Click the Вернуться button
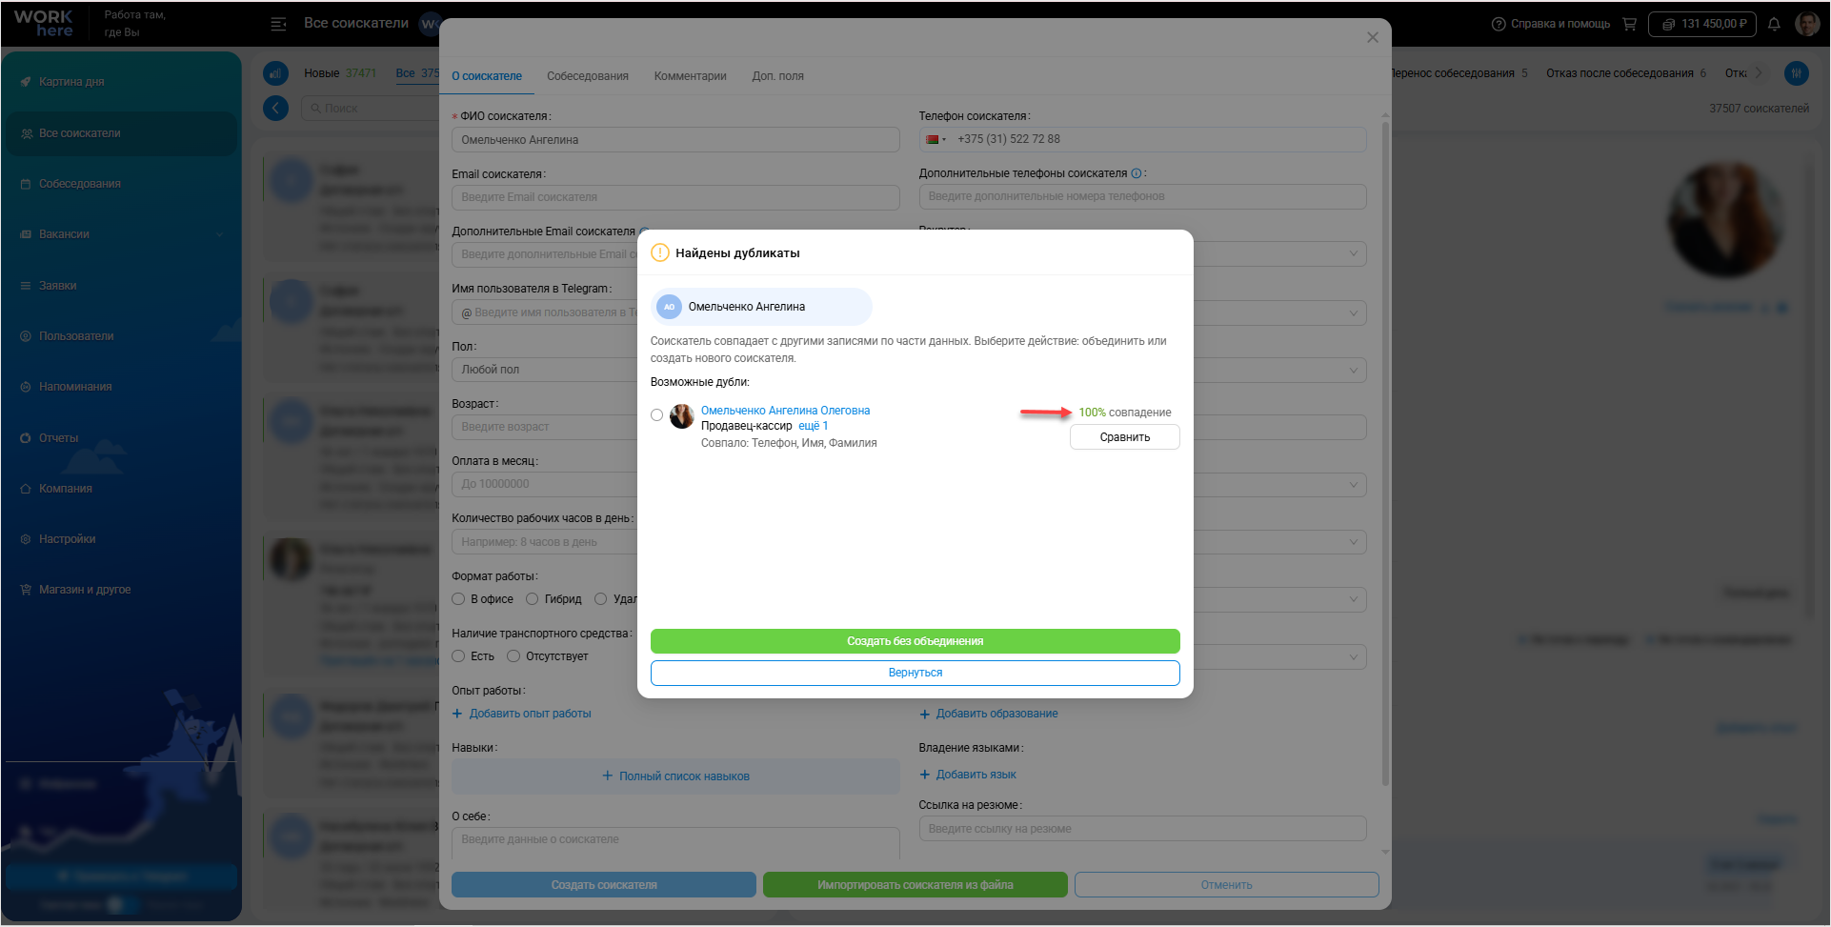Viewport: 1831px width, 927px height. click(x=915, y=673)
